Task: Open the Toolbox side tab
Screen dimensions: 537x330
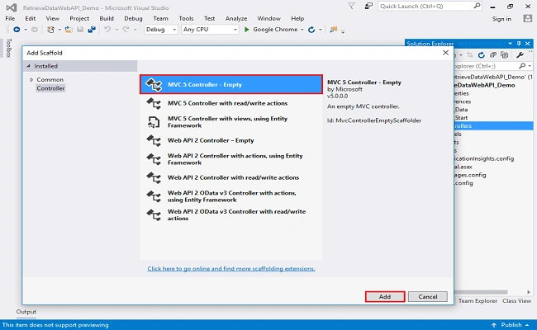Action: (x=8, y=48)
